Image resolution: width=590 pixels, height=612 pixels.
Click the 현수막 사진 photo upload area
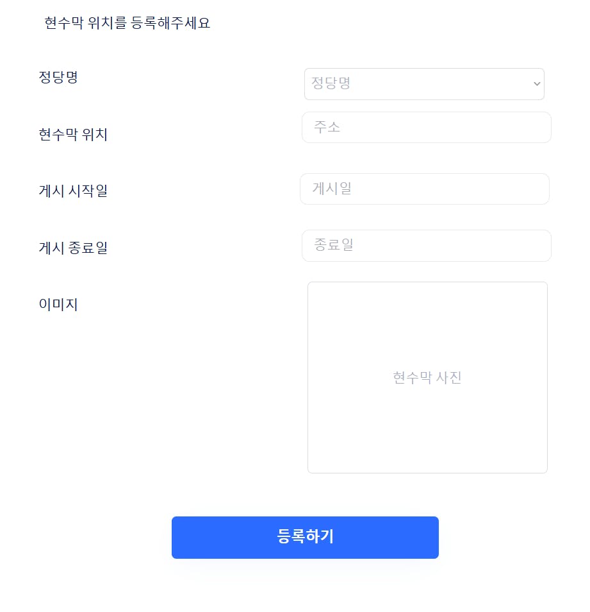pos(427,377)
